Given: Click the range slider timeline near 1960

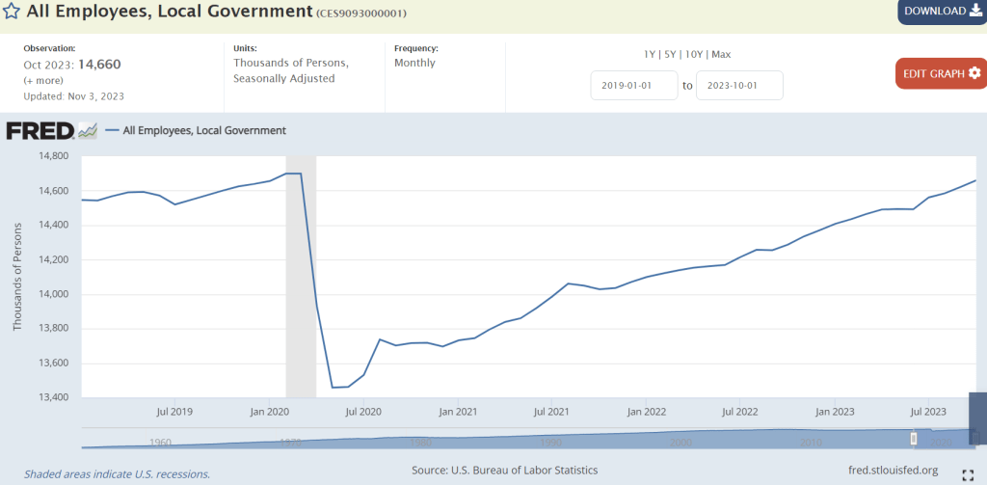Looking at the screenshot, I should pos(160,442).
